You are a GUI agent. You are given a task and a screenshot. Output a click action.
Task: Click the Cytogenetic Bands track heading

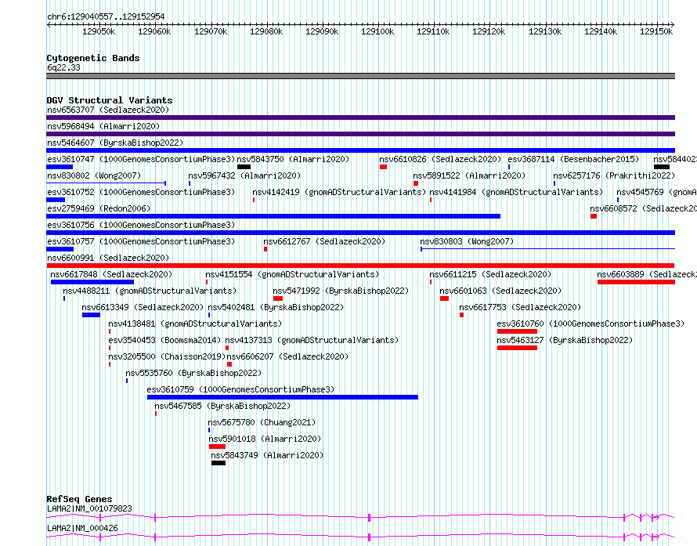(93, 58)
